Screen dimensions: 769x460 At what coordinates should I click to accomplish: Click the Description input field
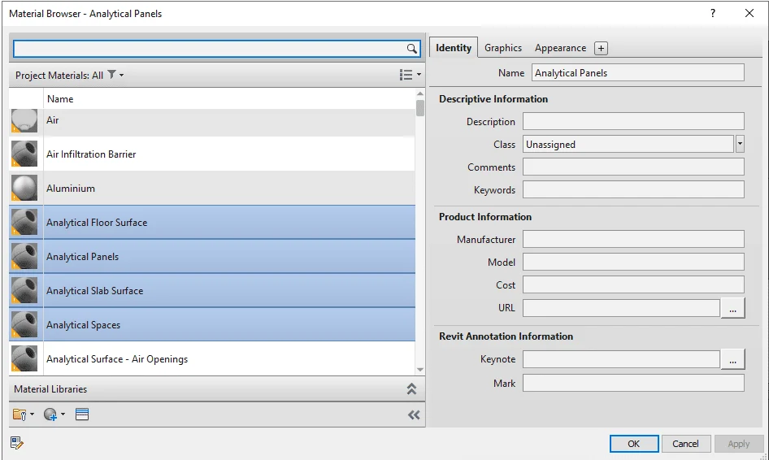[633, 121]
